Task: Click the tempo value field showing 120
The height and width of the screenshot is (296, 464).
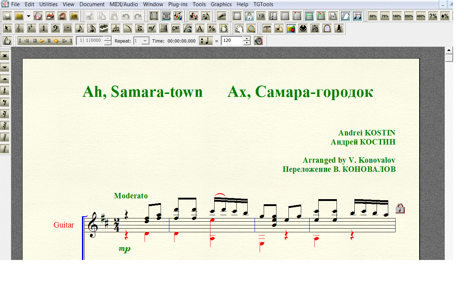Action: point(232,41)
